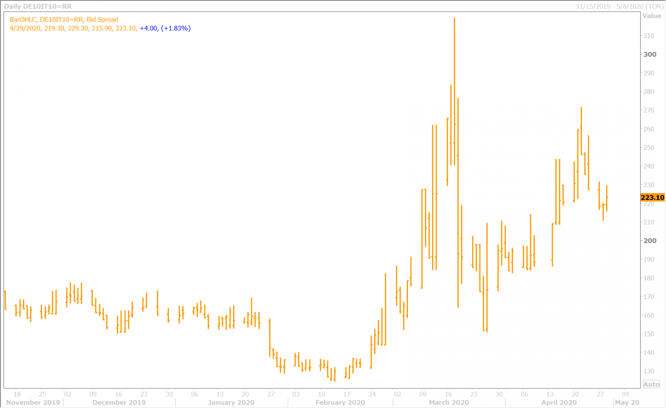Click the +4.00 change value
The height and width of the screenshot is (408, 666).
tap(149, 28)
